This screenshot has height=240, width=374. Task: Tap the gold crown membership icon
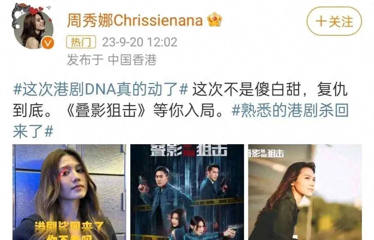pos(214,19)
